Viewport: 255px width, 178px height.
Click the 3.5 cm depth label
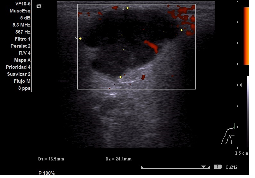[242, 153]
